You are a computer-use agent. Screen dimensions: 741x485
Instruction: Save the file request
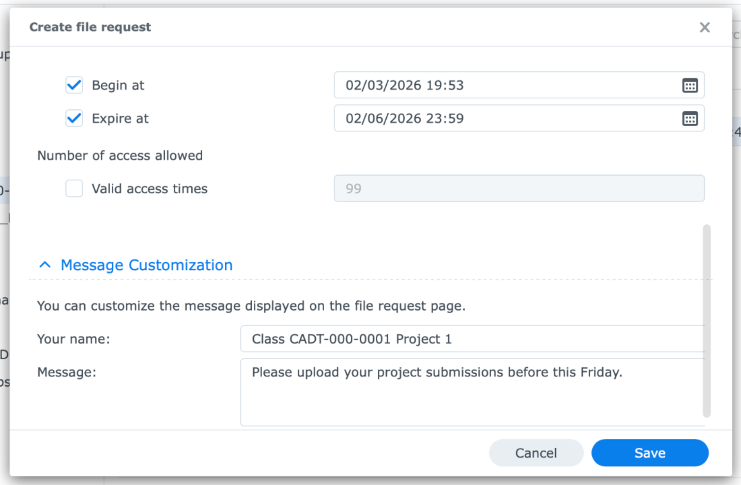tap(649, 453)
